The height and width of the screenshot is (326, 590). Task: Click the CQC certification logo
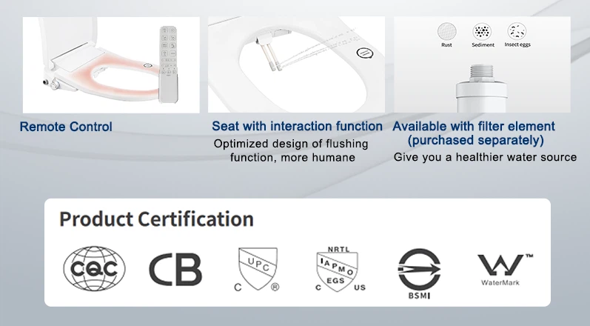pyautogui.click(x=94, y=267)
